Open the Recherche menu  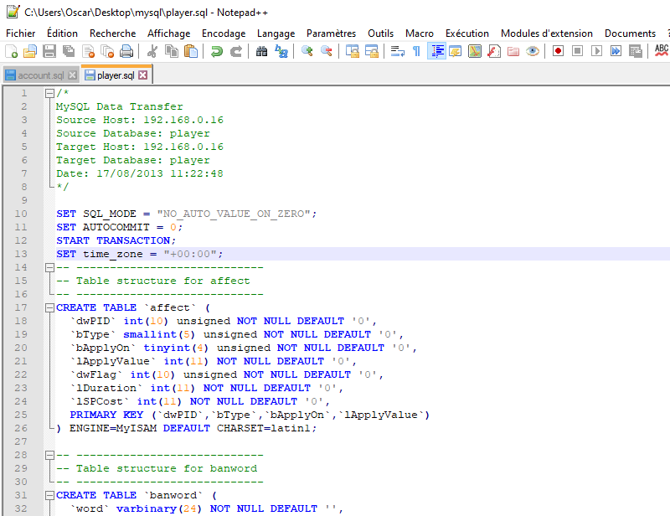tap(113, 34)
